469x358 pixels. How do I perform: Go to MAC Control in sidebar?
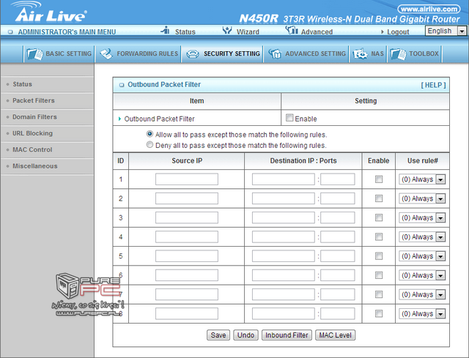pyautogui.click(x=32, y=149)
